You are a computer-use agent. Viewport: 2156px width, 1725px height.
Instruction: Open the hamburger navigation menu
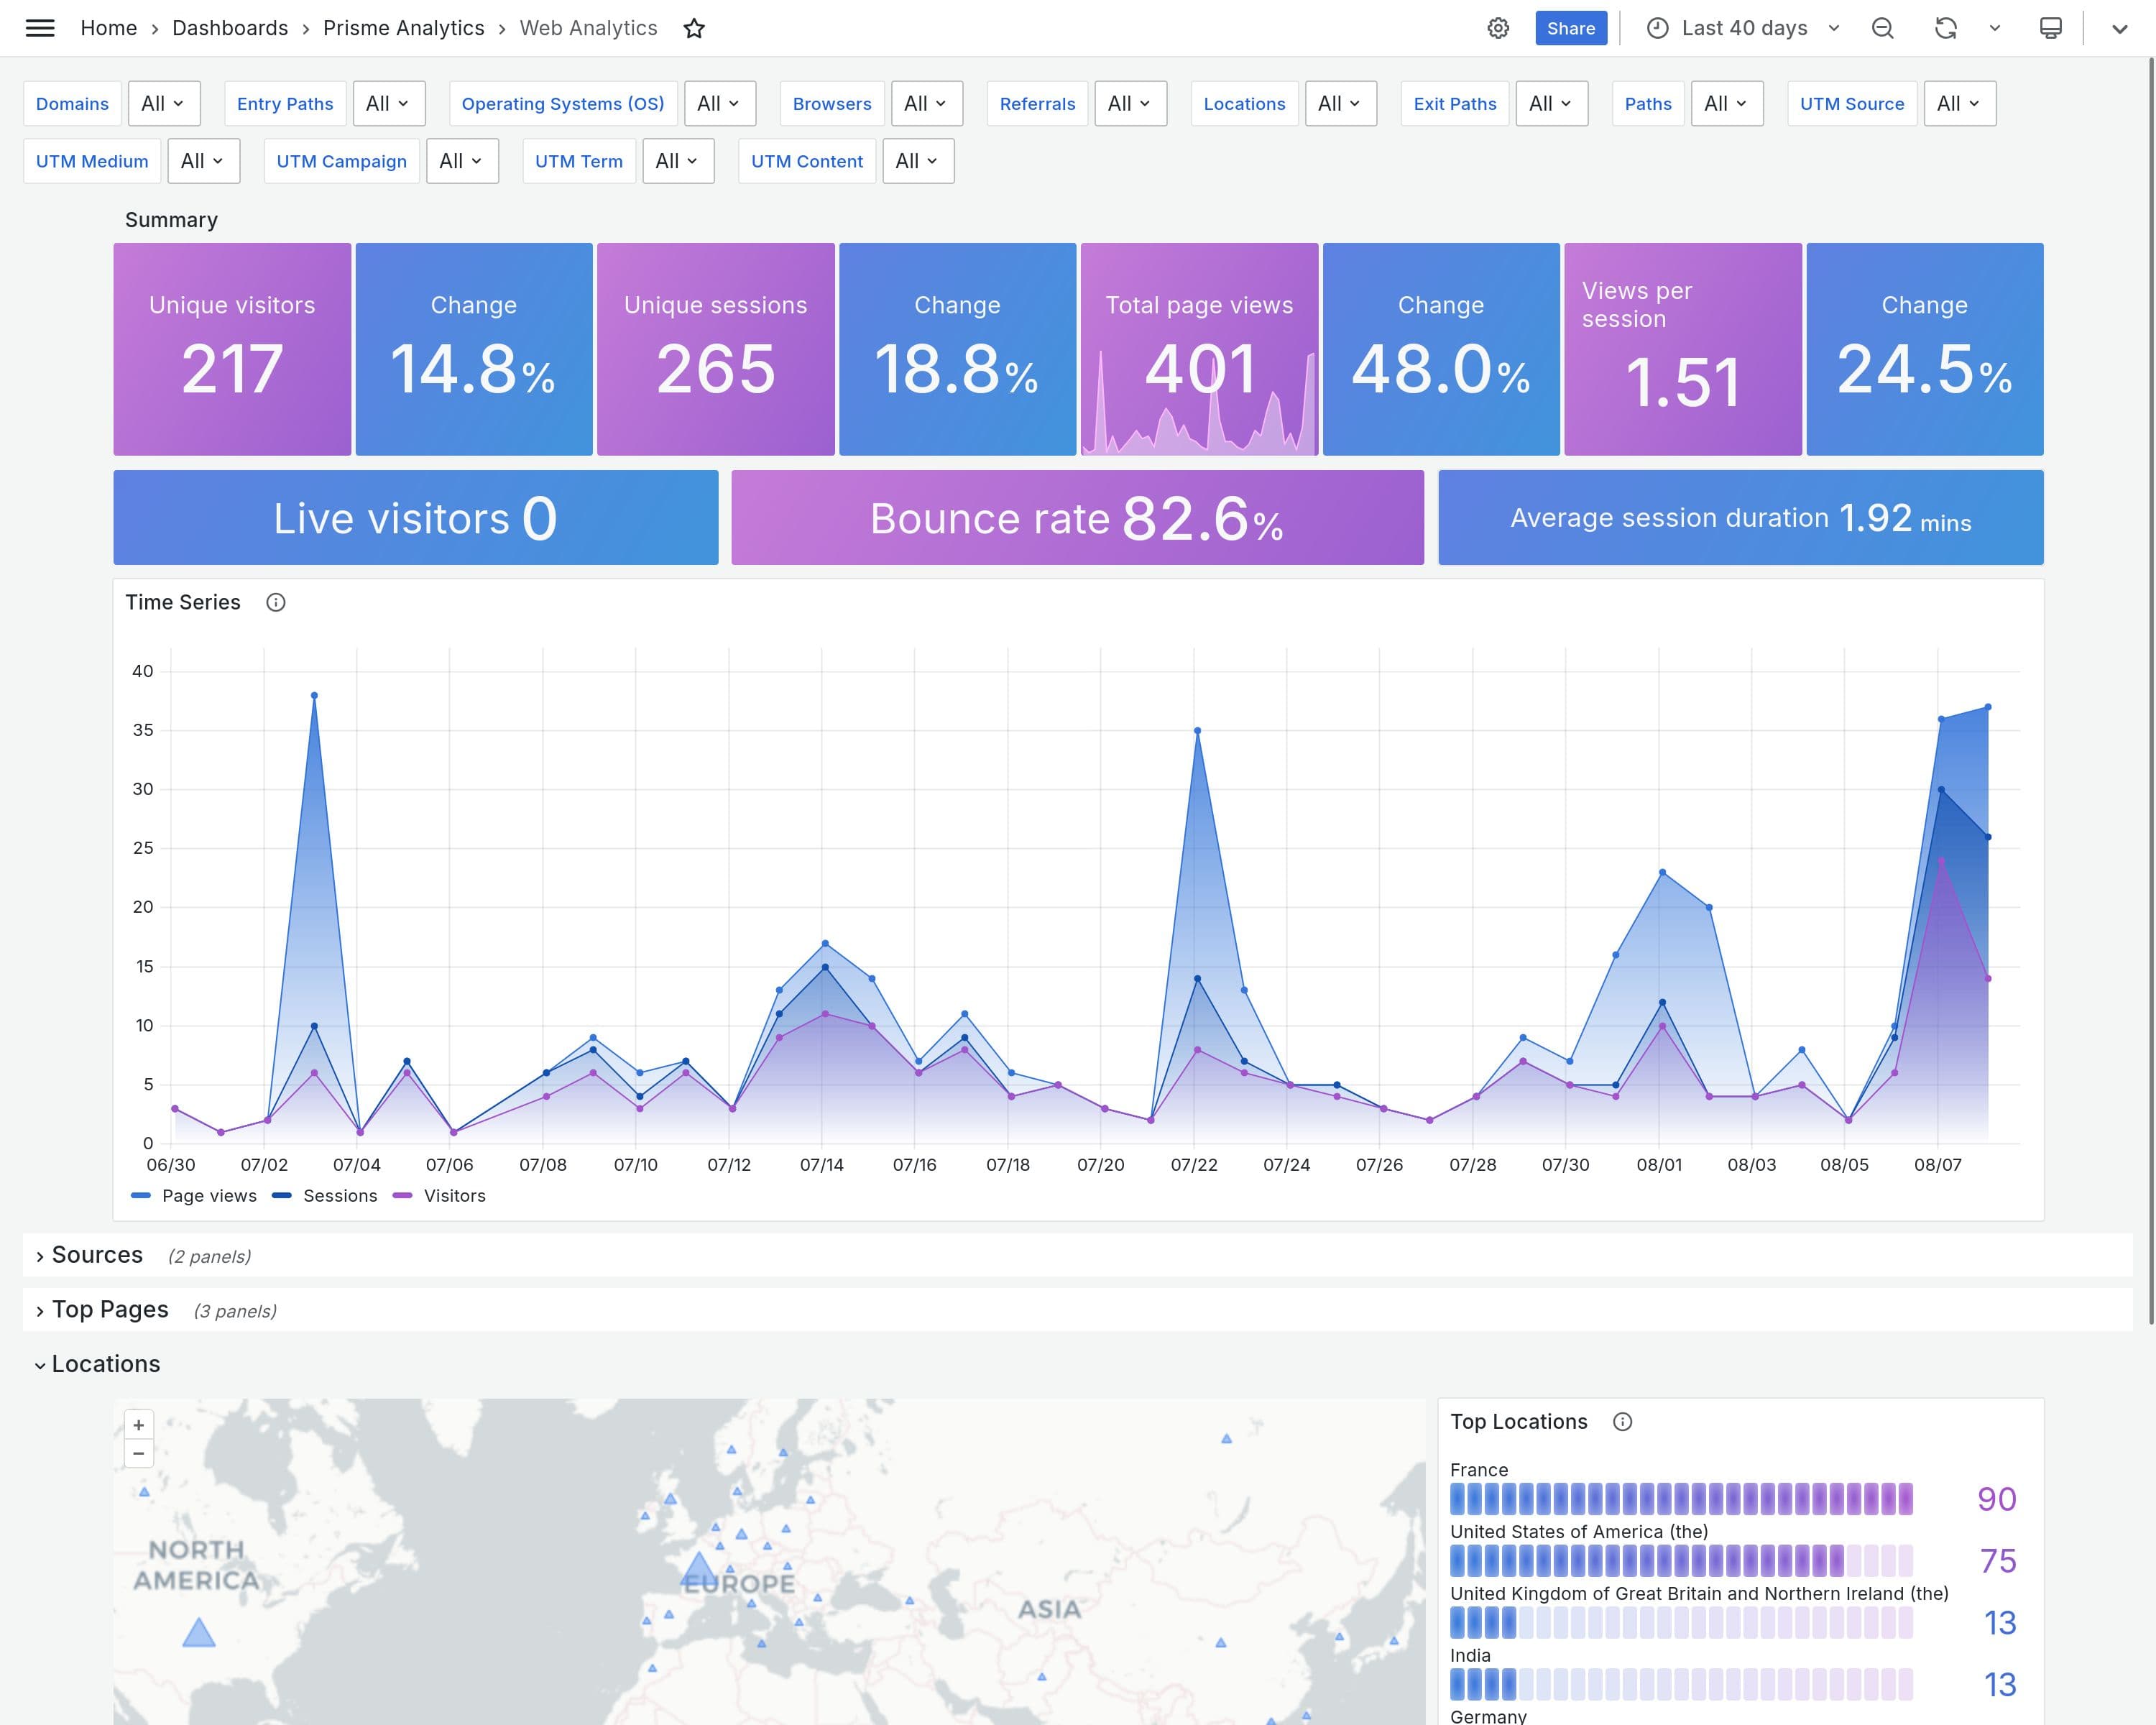40,28
